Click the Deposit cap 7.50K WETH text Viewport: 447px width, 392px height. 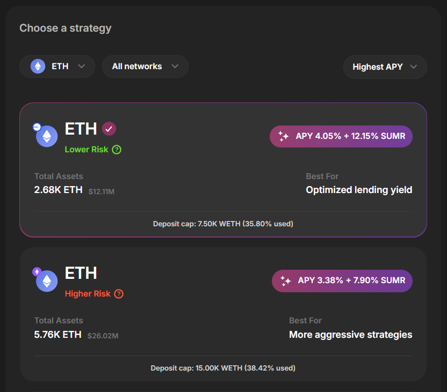tap(223, 224)
